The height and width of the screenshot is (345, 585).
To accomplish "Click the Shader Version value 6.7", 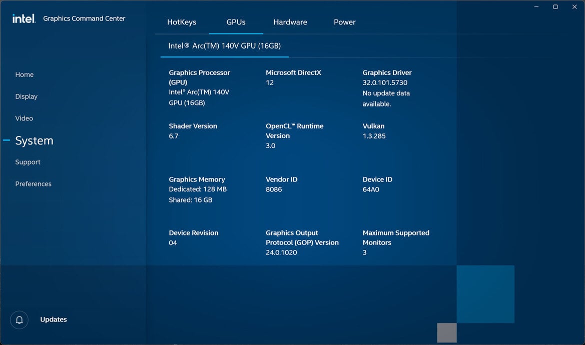I will point(174,136).
